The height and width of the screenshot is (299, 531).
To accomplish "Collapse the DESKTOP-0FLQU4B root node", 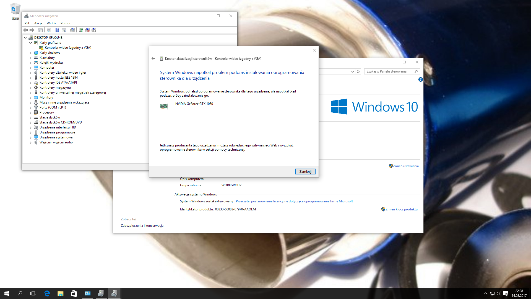I will (x=25, y=38).
